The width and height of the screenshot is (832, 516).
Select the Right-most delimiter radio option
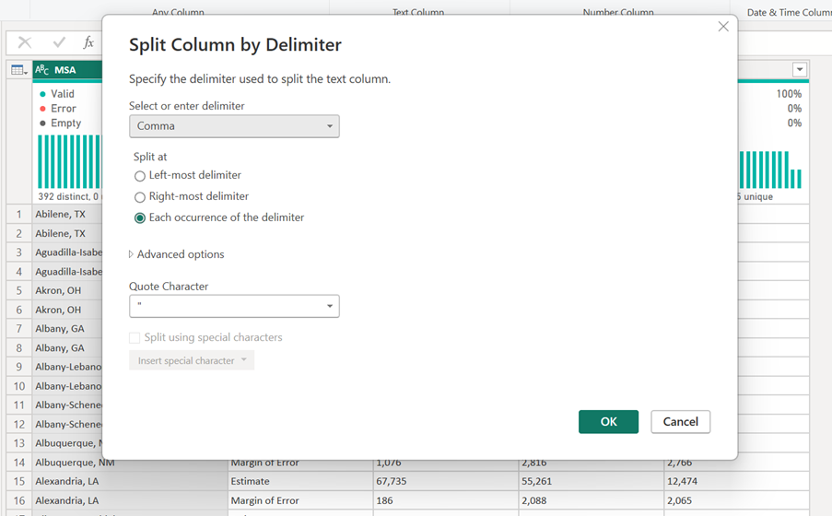139,197
